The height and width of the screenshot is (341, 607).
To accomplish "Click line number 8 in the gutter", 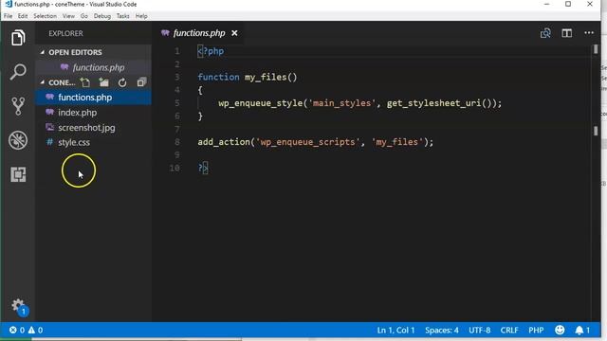I will (177, 142).
